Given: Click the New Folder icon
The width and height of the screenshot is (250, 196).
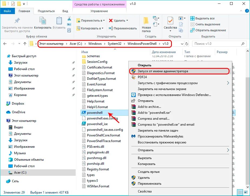Looking at the screenshot, I should 146,21.
